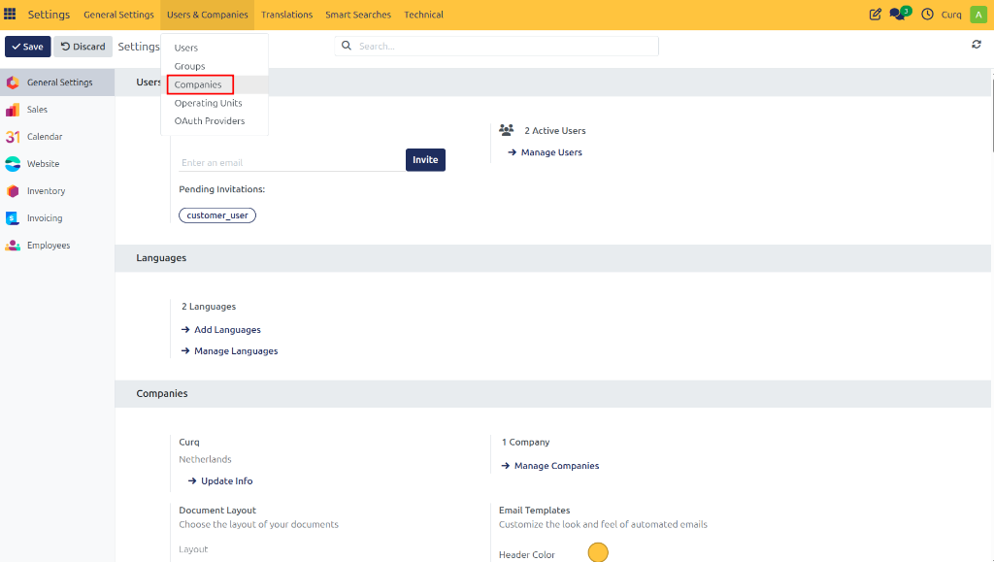Click the Header Color yellow swatch
Screen dimensions: 994x562
click(x=598, y=552)
